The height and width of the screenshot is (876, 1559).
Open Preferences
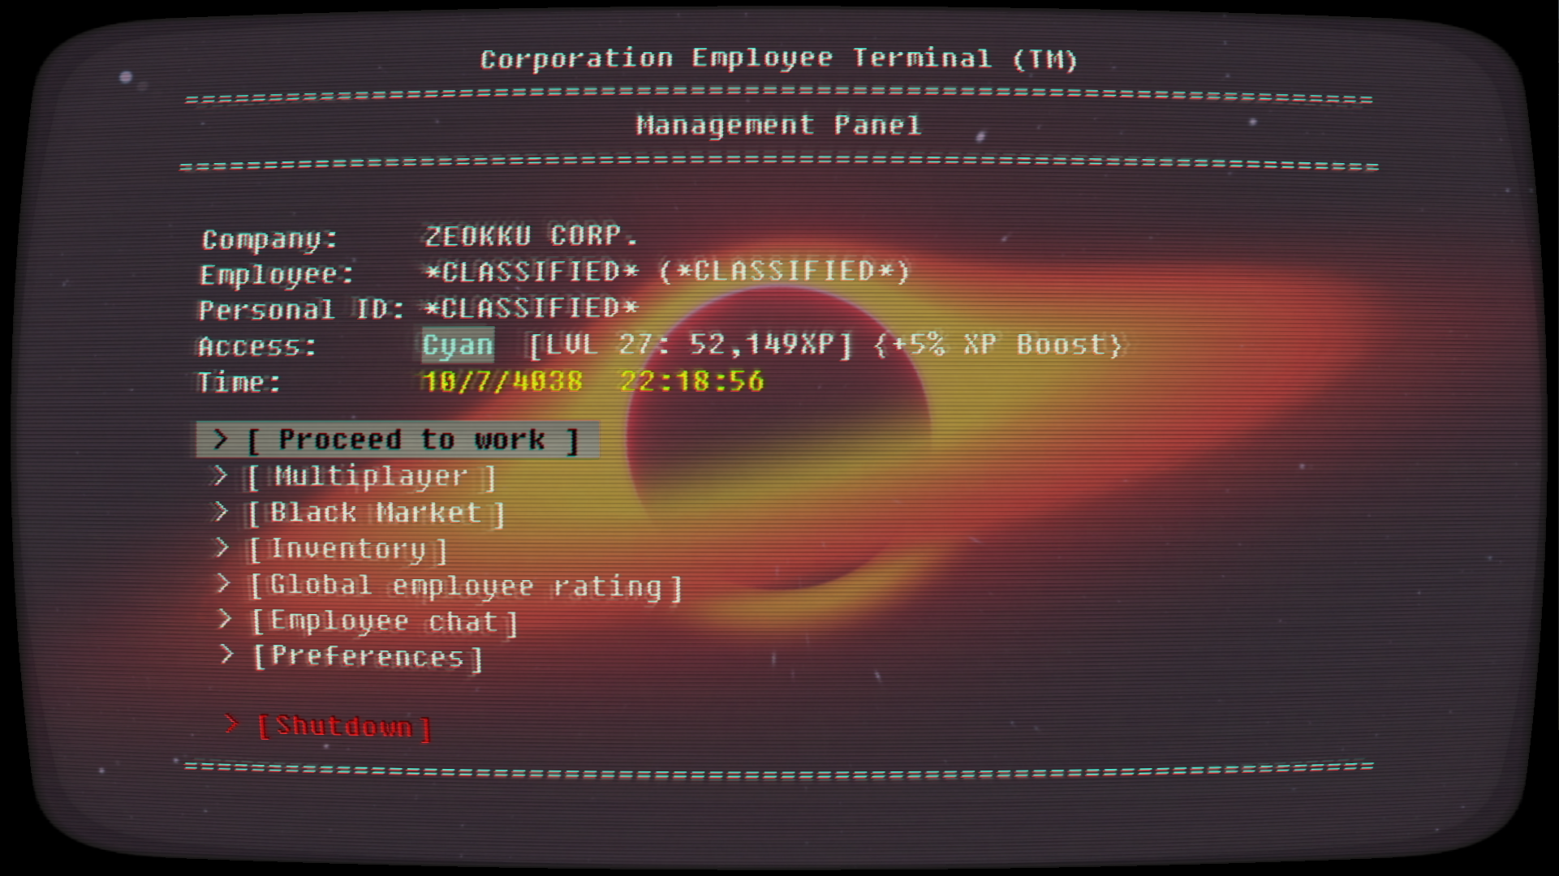[x=367, y=657]
